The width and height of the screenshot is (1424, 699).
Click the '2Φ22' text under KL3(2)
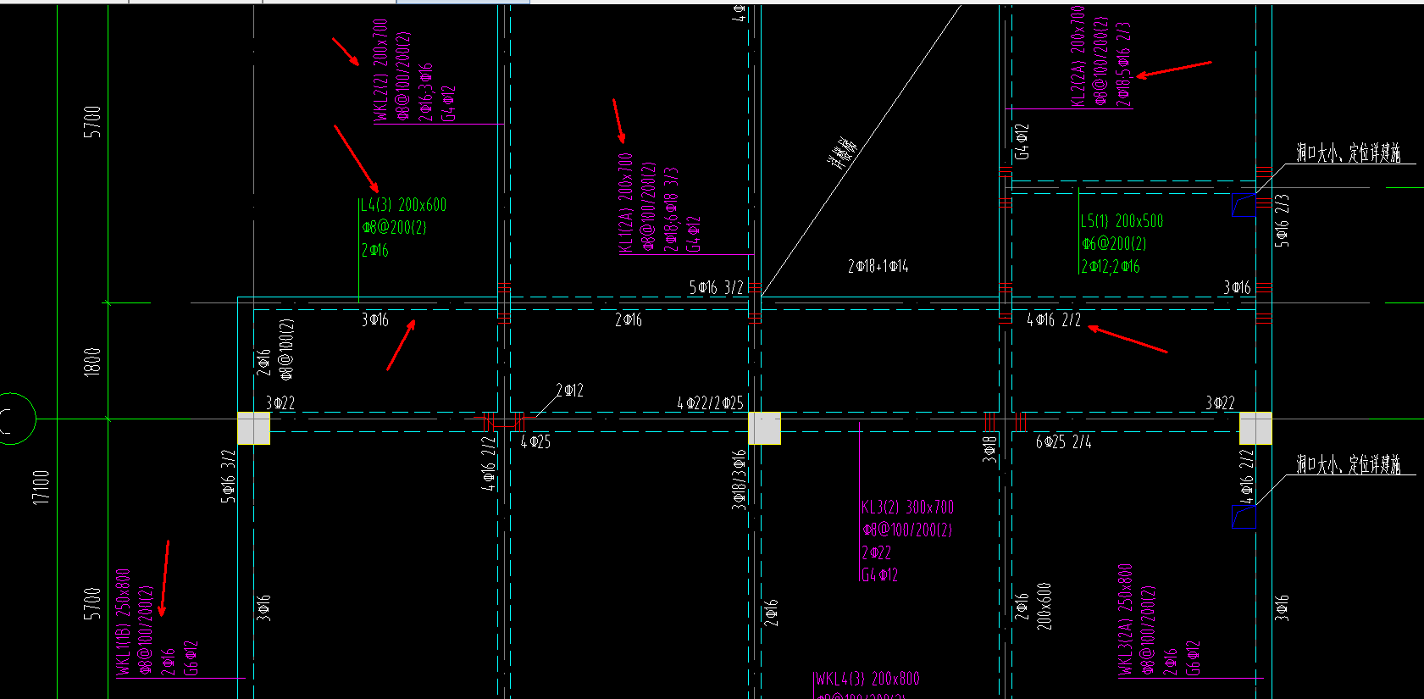click(877, 553)
